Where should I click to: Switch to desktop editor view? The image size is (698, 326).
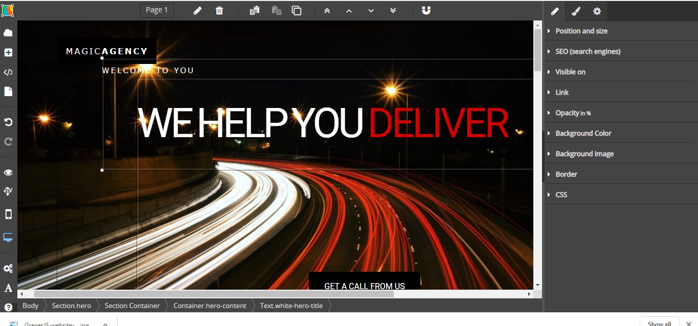tap(8, 237)
